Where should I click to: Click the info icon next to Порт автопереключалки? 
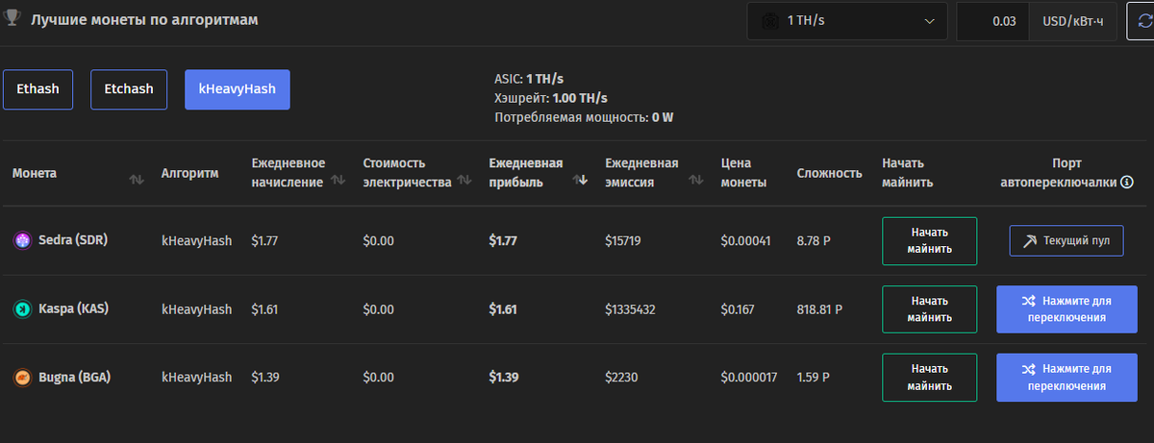(1127, 182)
